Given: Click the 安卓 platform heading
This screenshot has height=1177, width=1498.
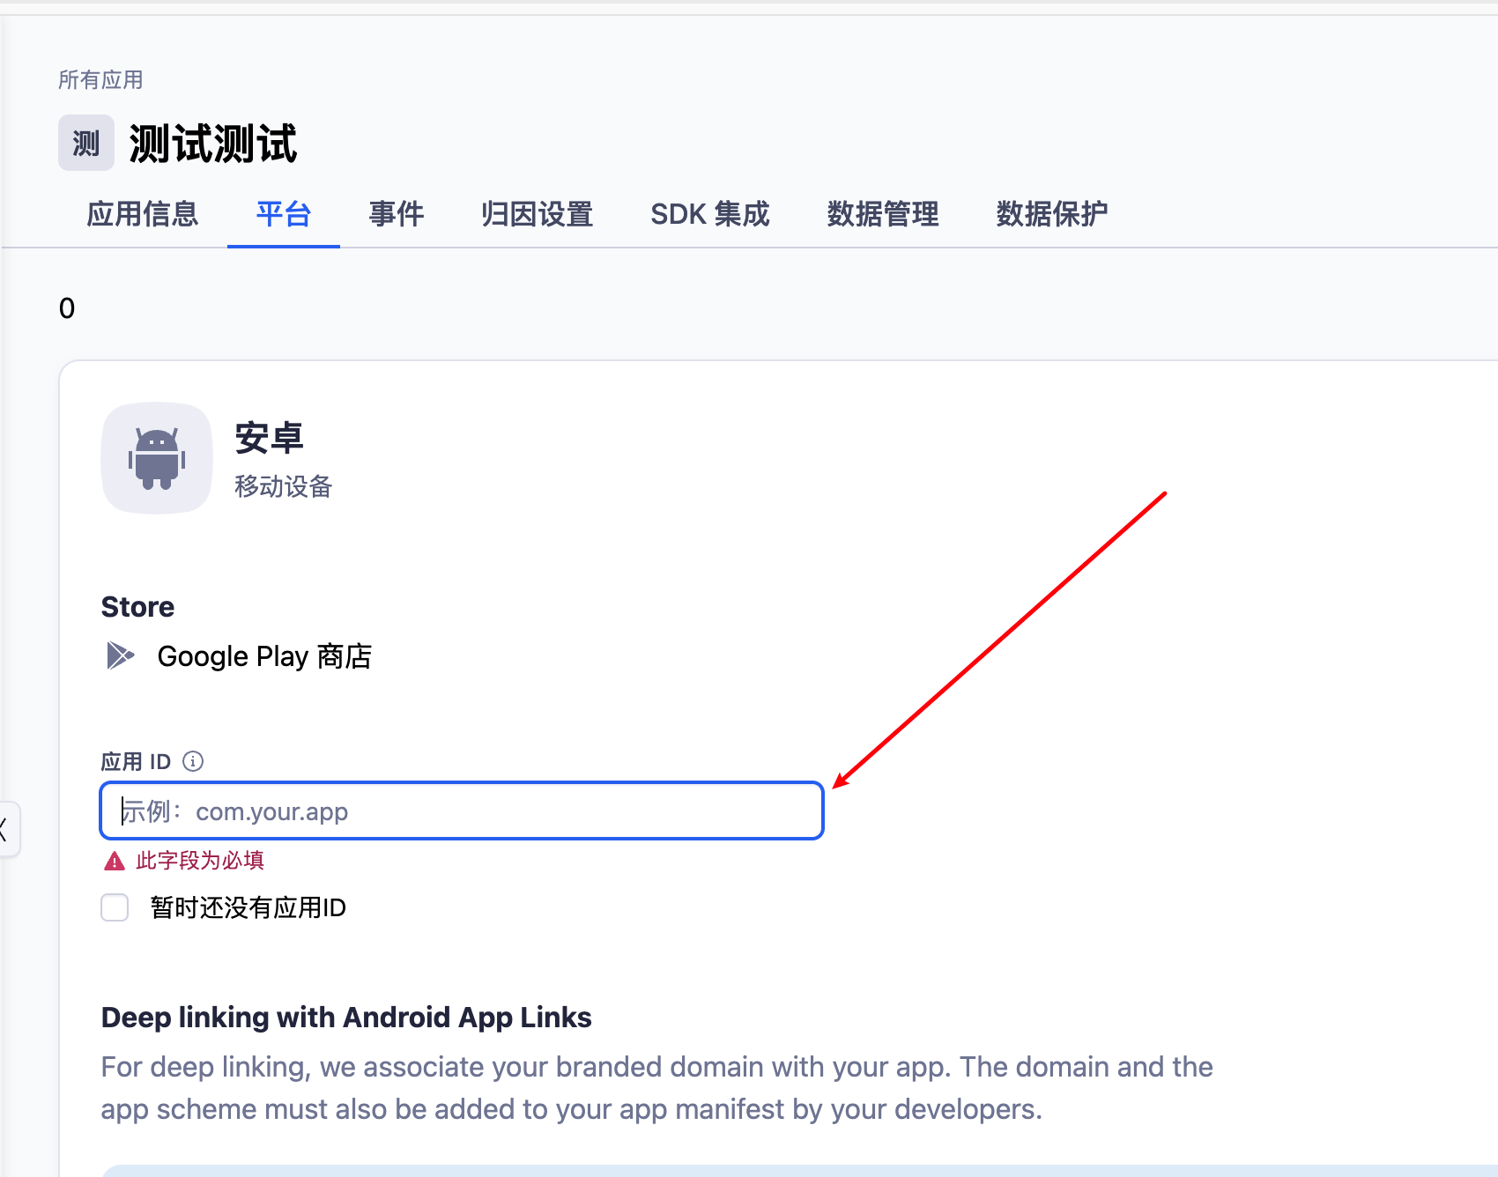Looking at the screenshot, I should tap(270, 438).
